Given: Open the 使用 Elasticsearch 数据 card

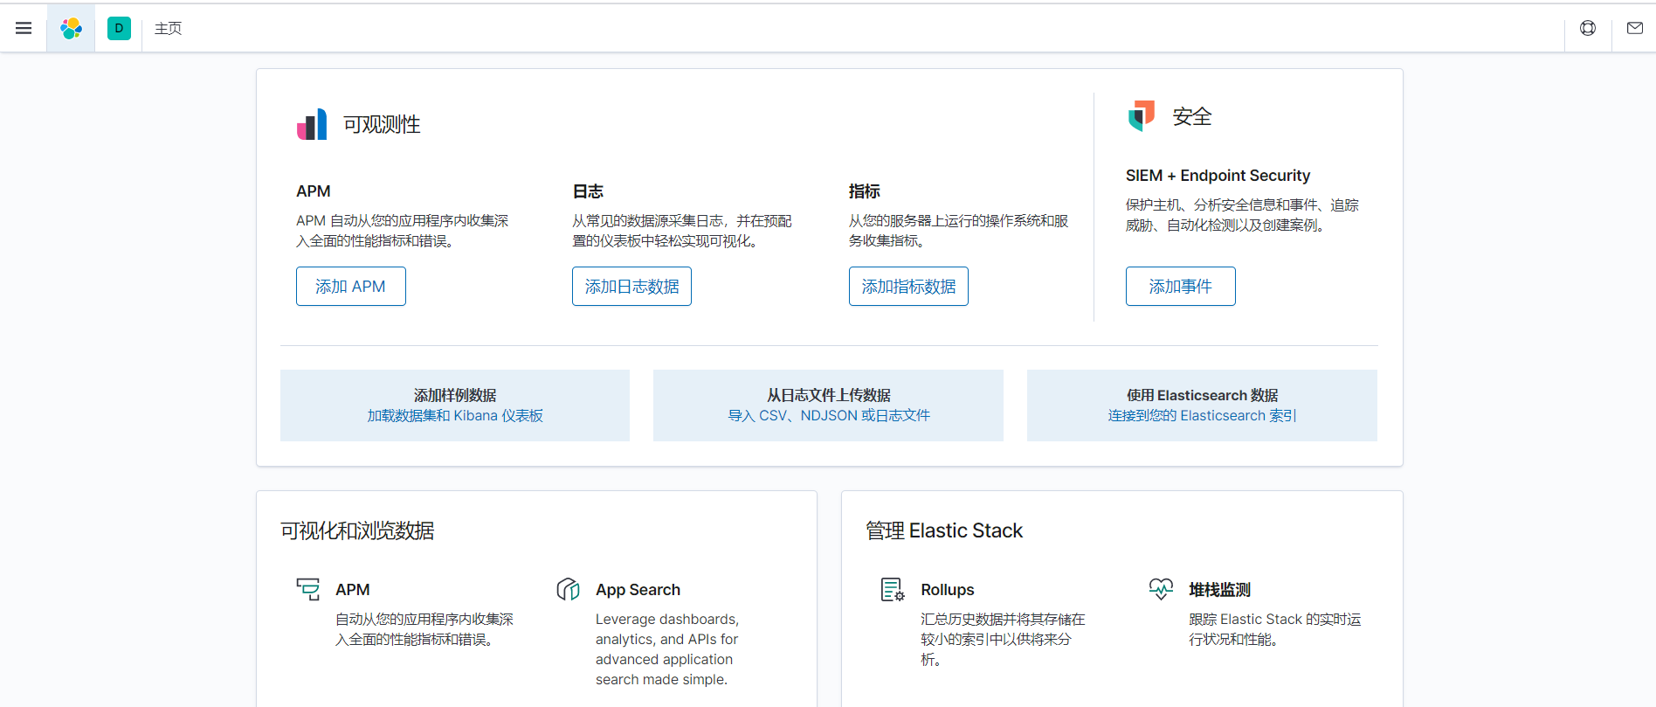Looking at the screenshot, I should point(1202,405).
